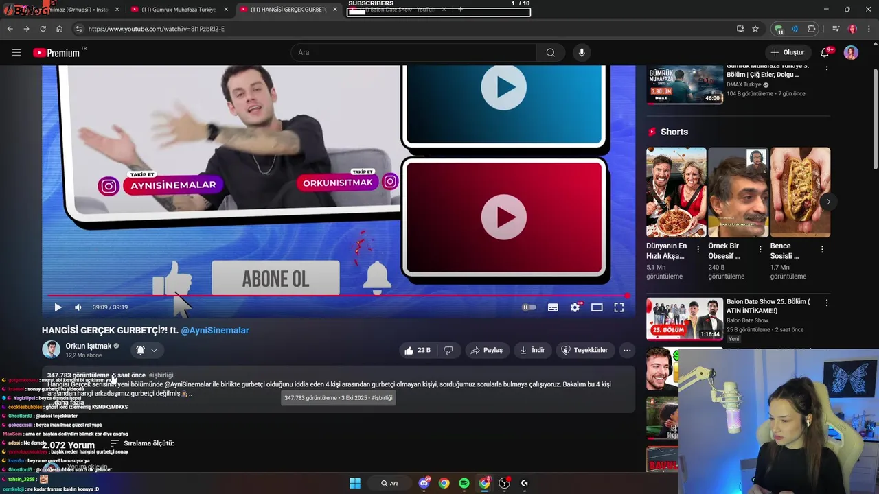Share the video via Paylaş
This screenshot has width=879, height=494.
point(486,350)
